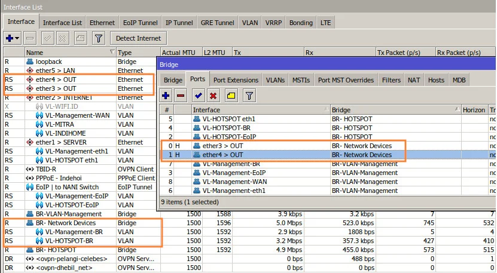Click the yellow comment icon in Bridge window
The image size is (497, 273).
231,96
